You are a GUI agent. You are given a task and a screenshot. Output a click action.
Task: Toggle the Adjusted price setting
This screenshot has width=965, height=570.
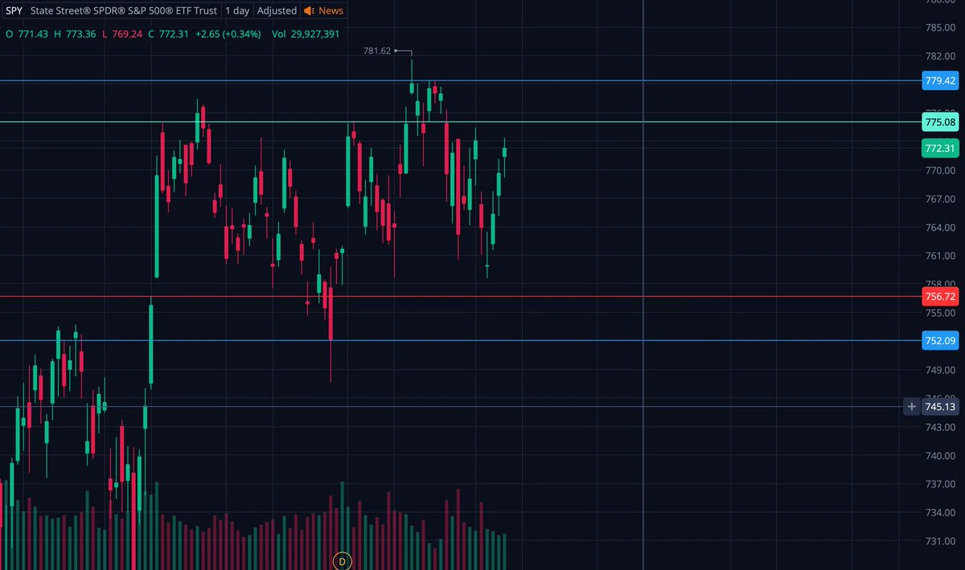pyautogui.click(x=277, y=10)
